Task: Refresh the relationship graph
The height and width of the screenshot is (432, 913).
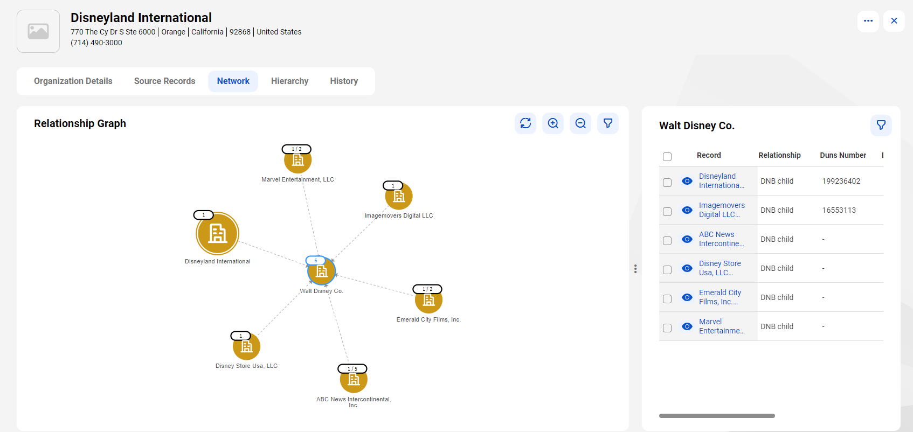Action: pyautogui.click(x=525, y=123)
